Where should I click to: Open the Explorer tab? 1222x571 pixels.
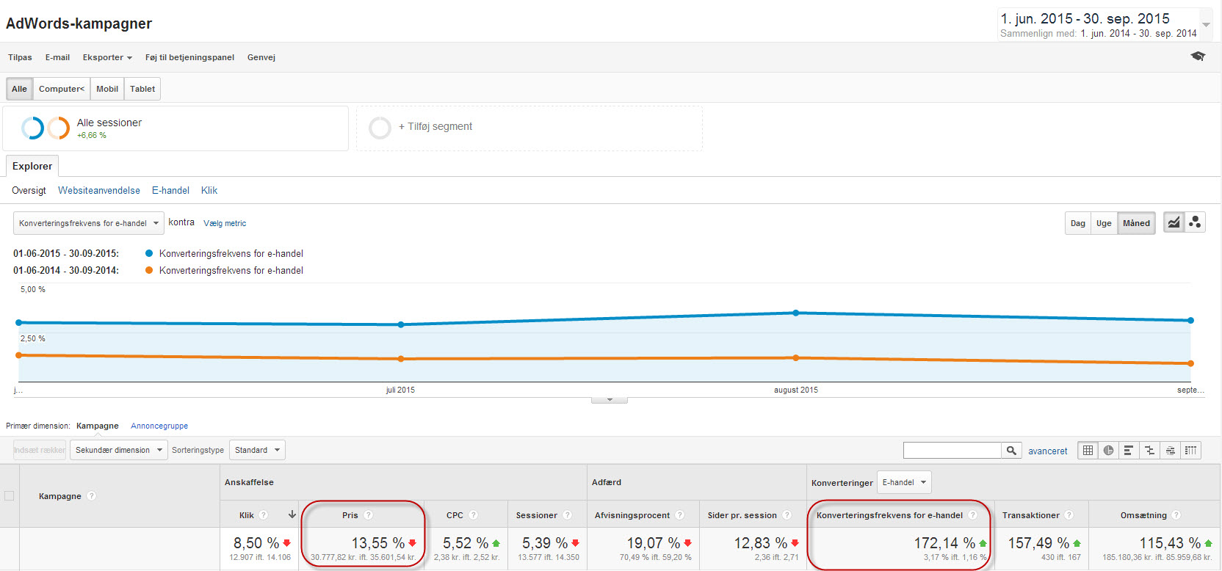click(32, 166)
